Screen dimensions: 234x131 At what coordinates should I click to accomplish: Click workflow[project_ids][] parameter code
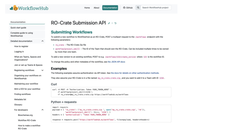(x=68, y=49)
